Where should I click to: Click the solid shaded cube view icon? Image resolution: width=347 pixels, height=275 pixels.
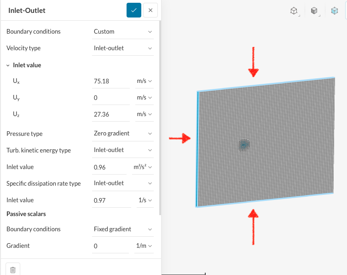click(314, 11)
